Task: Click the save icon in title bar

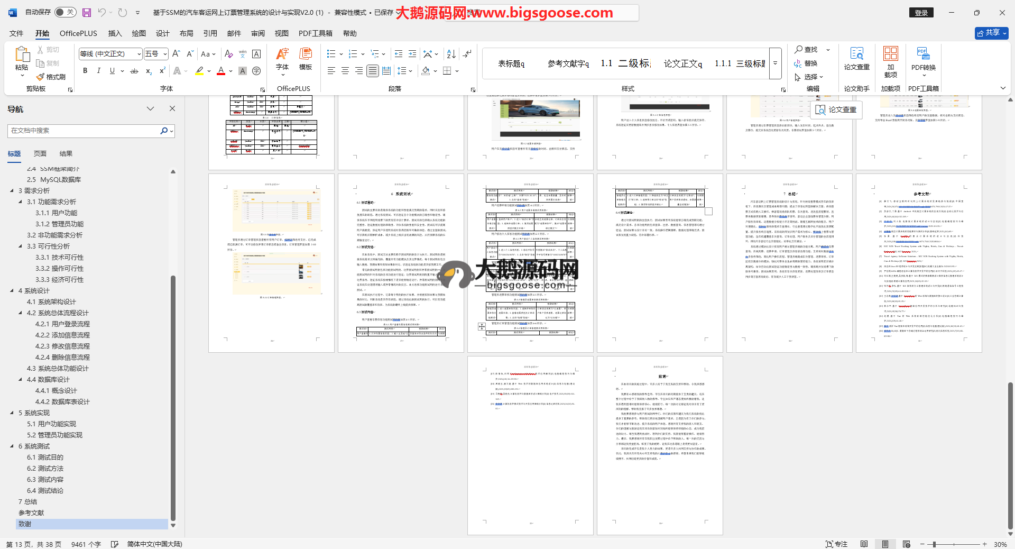Action: click(x=87, y=12)
